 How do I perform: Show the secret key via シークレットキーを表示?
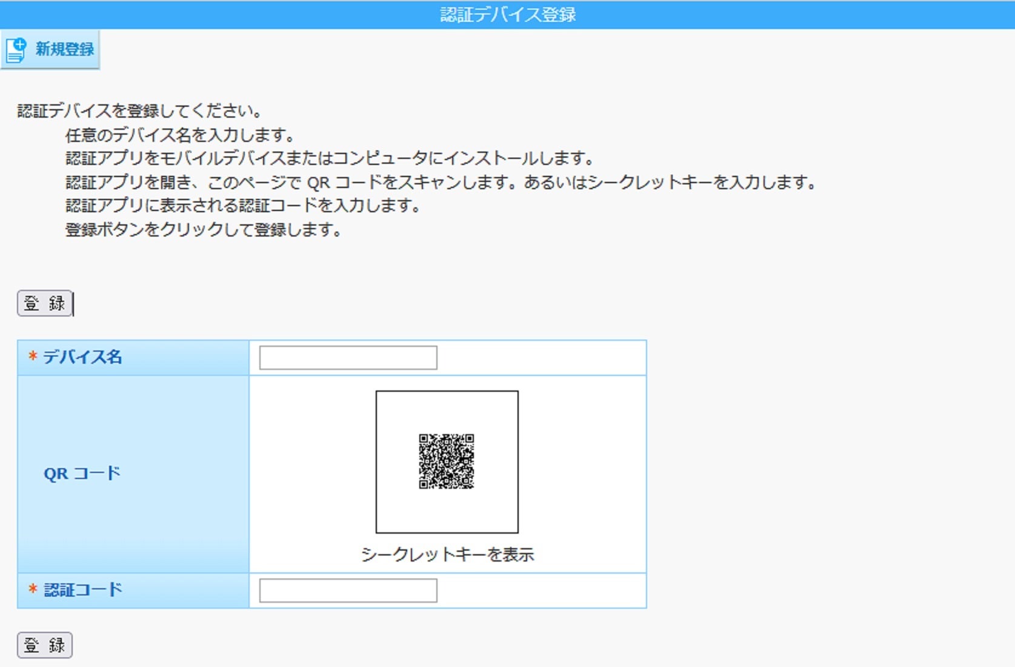click(447, 554)
